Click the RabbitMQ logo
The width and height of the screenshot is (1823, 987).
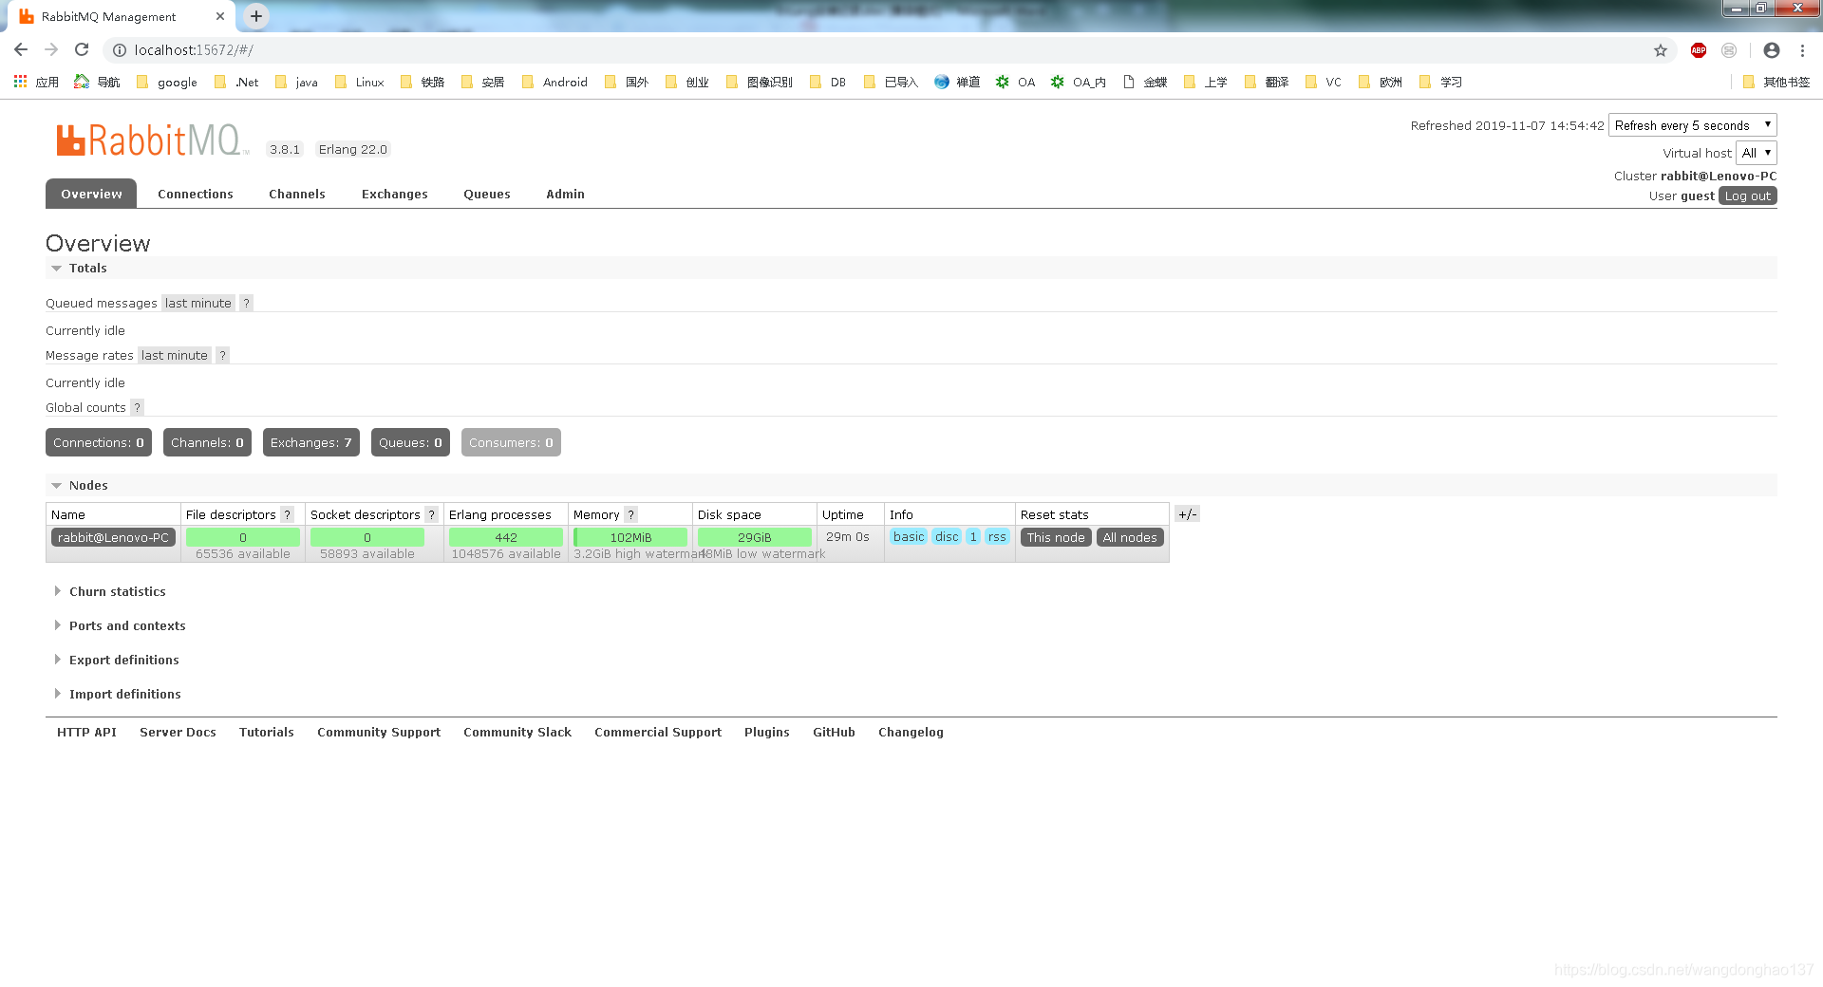point(152,140)
